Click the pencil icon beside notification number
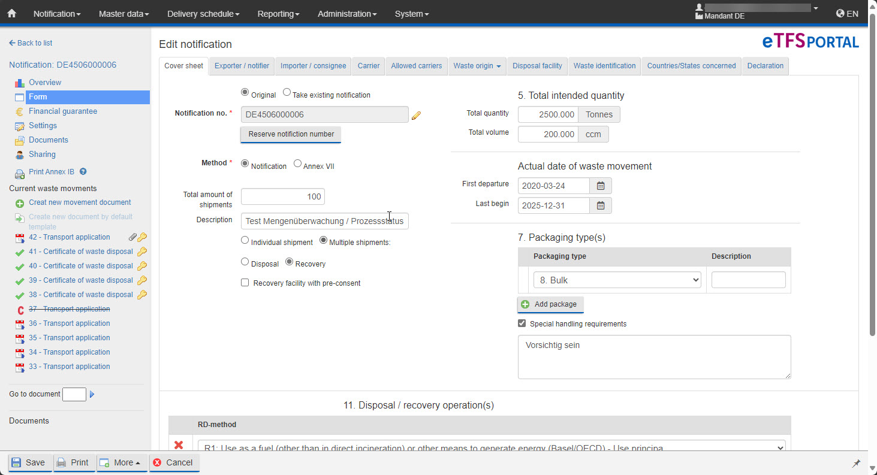This screenshot has height=475, width=877. [x=416, y=115]
